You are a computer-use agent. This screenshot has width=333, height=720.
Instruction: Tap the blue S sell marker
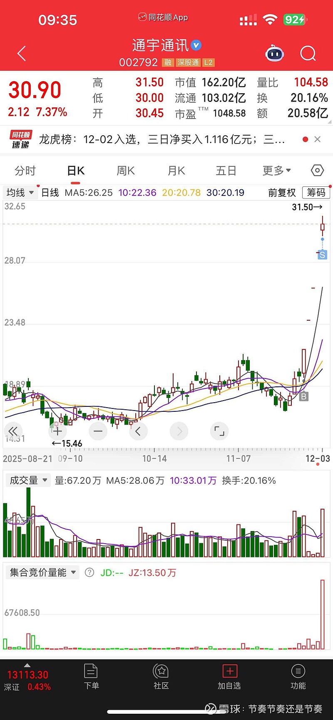point(322,255)
